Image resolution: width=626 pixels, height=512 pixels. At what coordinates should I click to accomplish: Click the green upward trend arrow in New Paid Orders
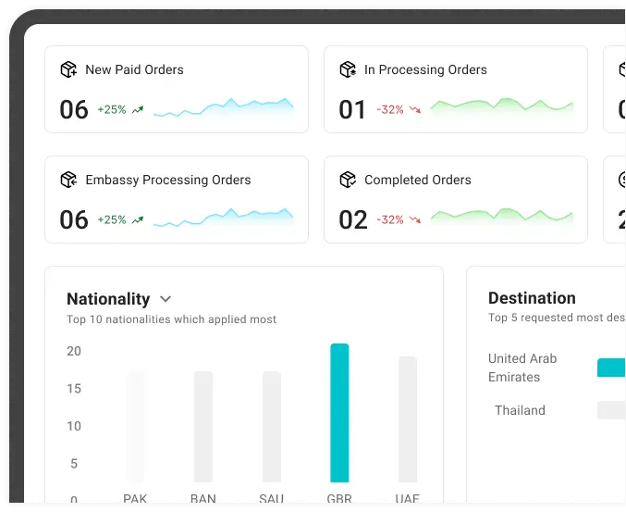coord(138,109)
